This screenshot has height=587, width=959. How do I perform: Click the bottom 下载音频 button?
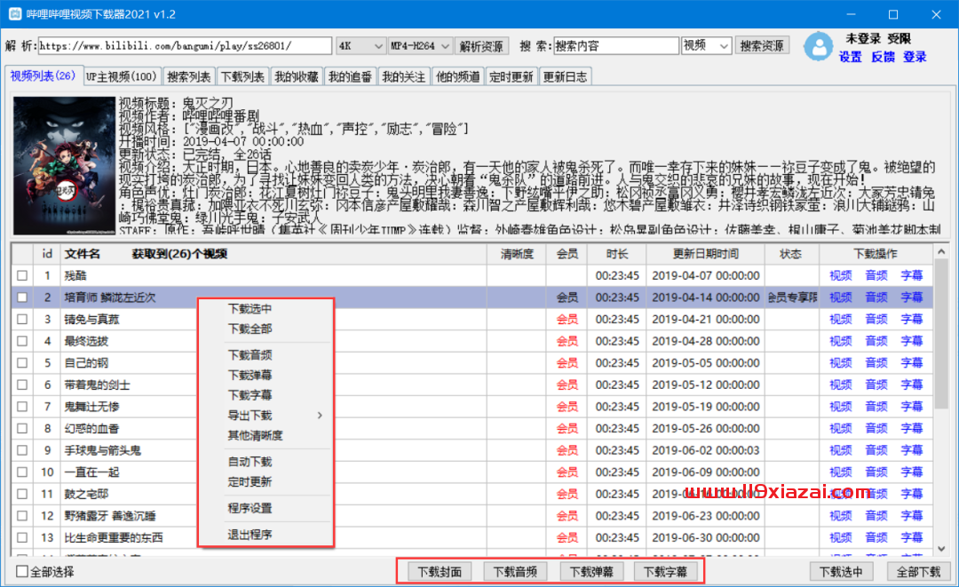click(515, 572)
